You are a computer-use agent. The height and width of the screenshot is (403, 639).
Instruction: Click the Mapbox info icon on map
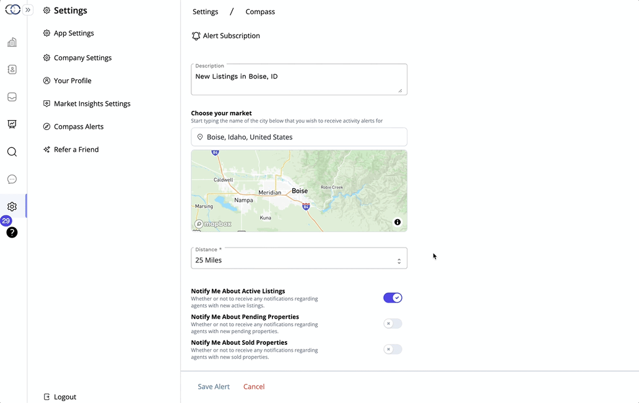(x=398, y=222)
